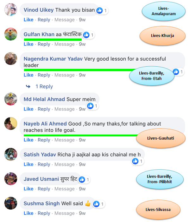Reply to Javed Usmani's comment
Screen dimensions: 189x222
44,189
